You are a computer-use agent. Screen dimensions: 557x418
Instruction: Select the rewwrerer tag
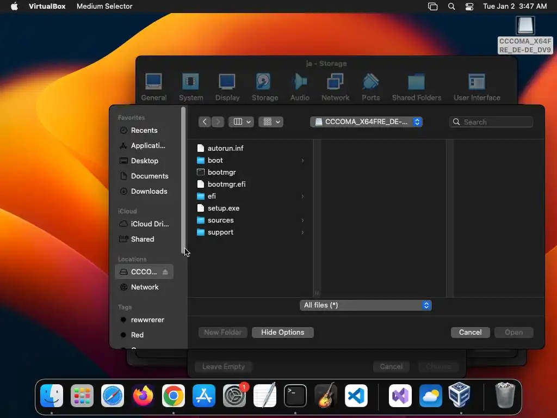(144, 320)
